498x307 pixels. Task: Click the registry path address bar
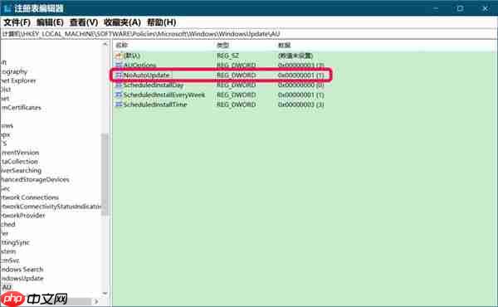[249, 34]
